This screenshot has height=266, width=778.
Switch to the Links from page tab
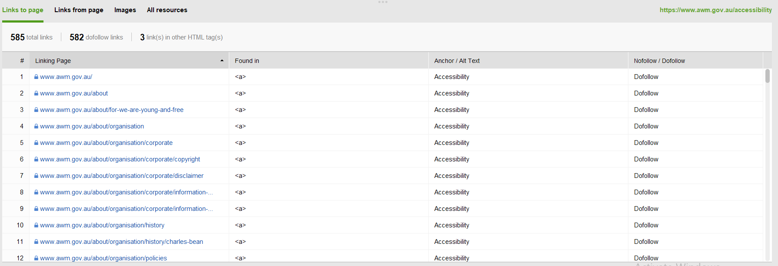coord(79,10)
